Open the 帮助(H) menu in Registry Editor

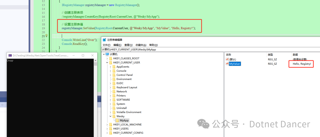153,45
